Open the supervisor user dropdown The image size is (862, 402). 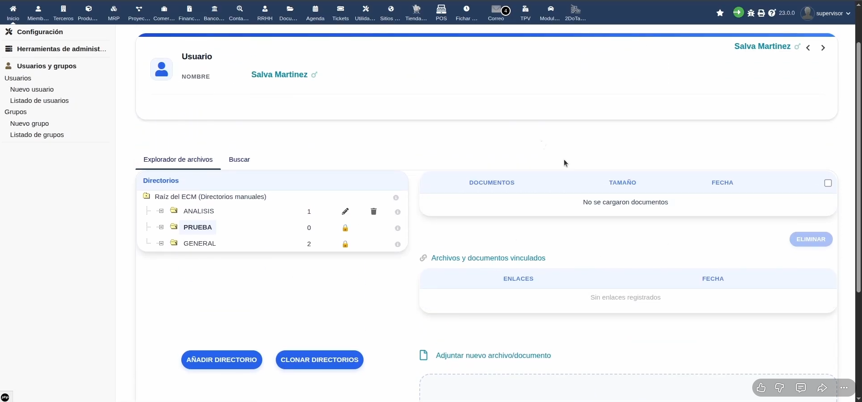pos(826,13)
